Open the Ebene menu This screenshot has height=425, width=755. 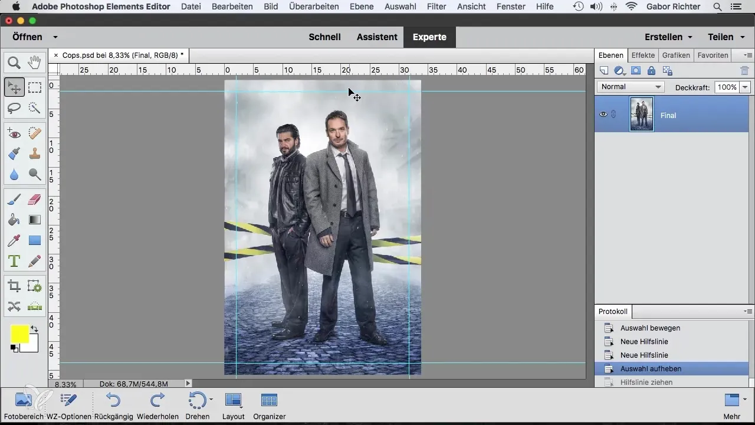tap(361, 6)
